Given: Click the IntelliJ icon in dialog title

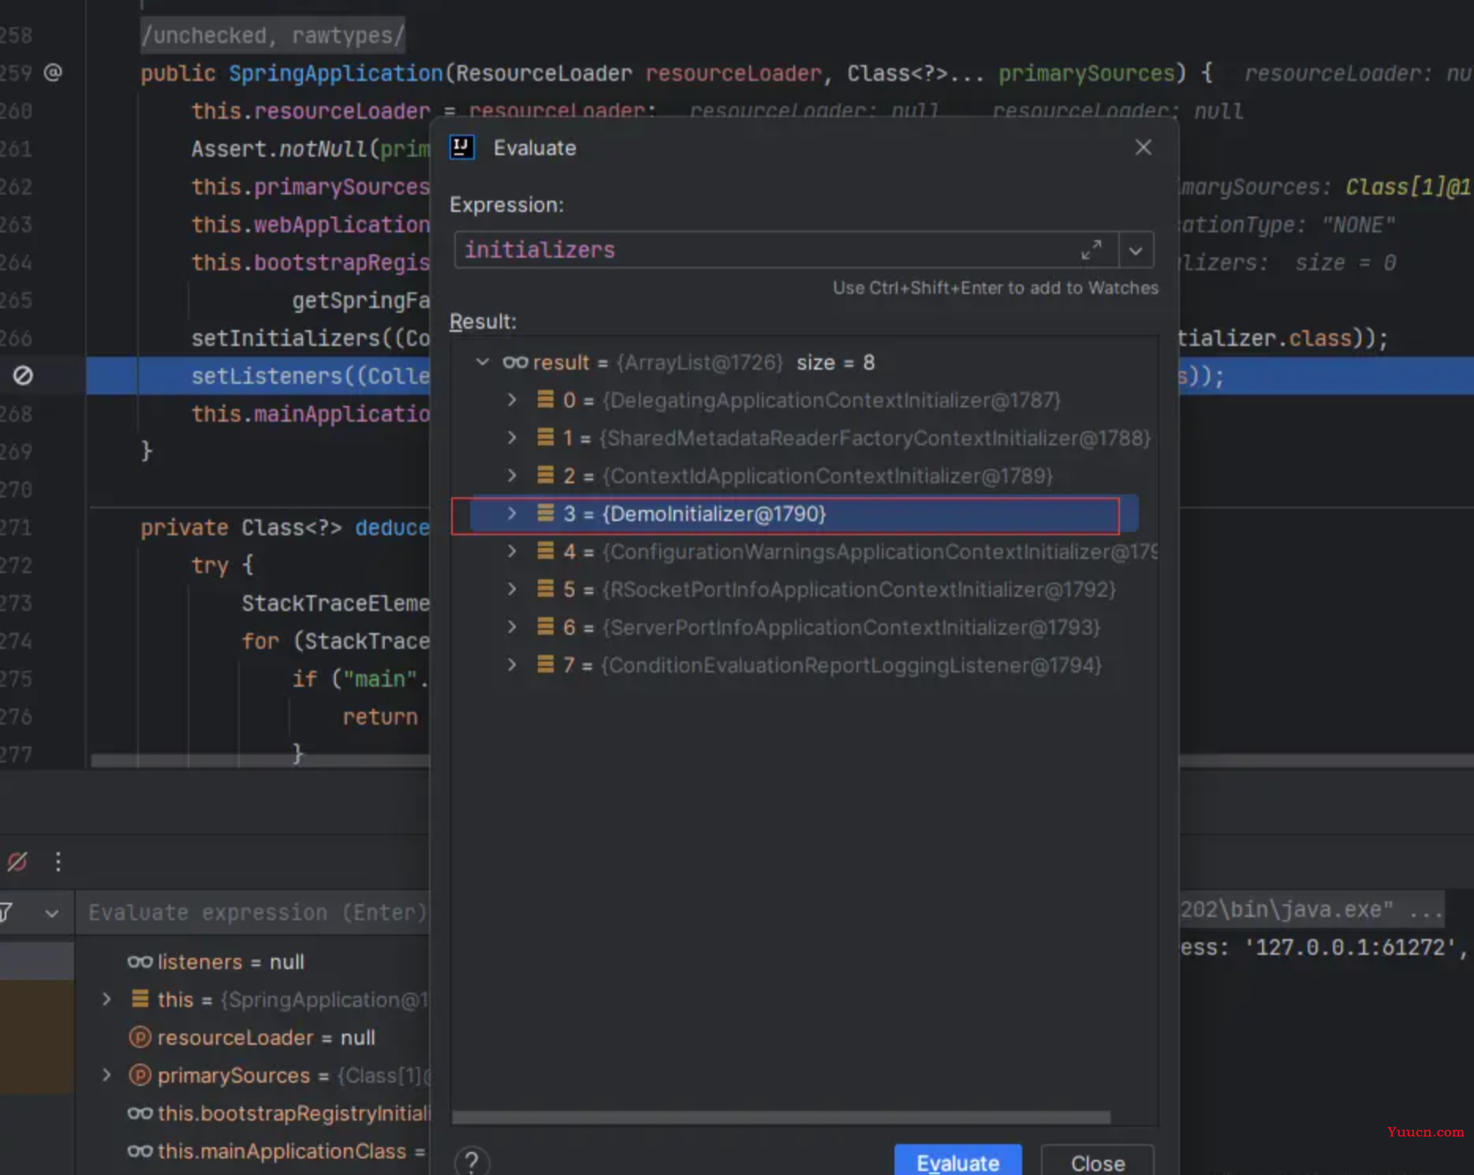Looking at the screenshot, I should click(462, 147).
